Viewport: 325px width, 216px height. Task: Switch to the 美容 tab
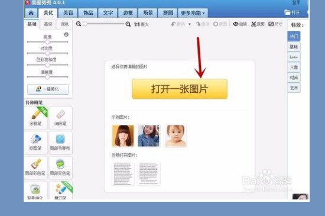(x=68, y=13)
